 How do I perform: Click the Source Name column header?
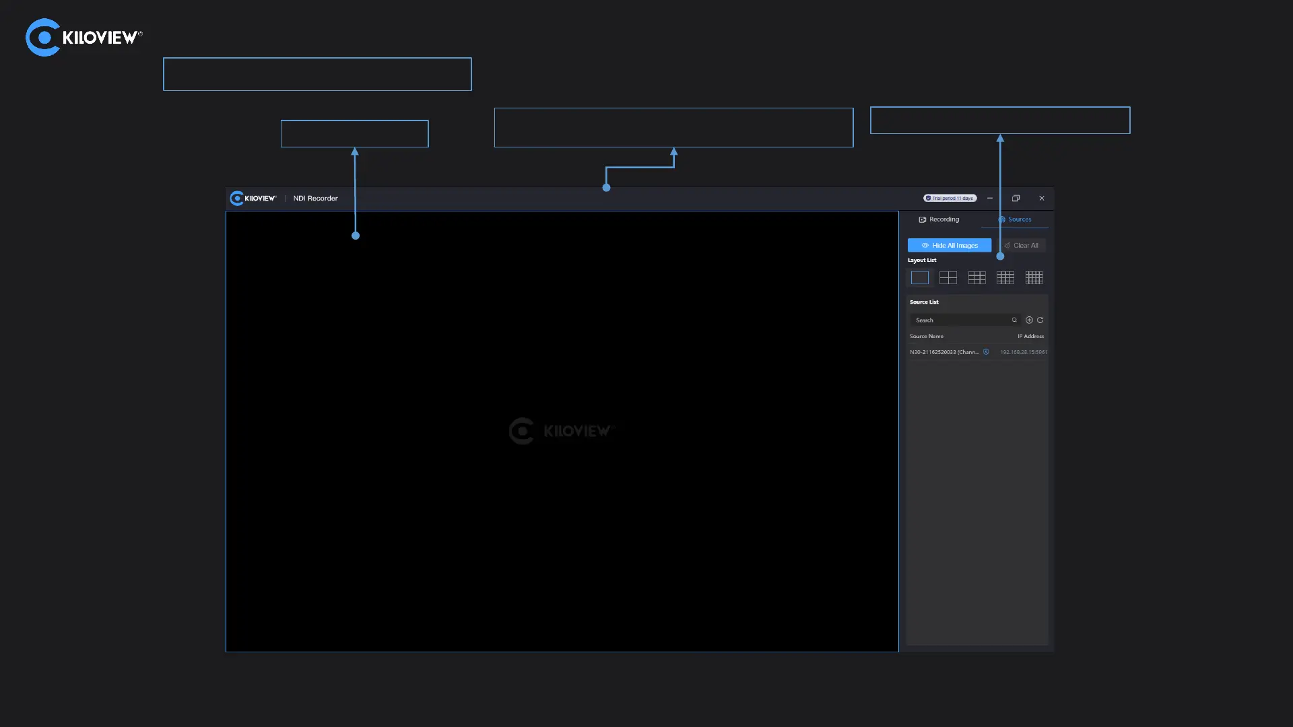[x=927, y=337]
